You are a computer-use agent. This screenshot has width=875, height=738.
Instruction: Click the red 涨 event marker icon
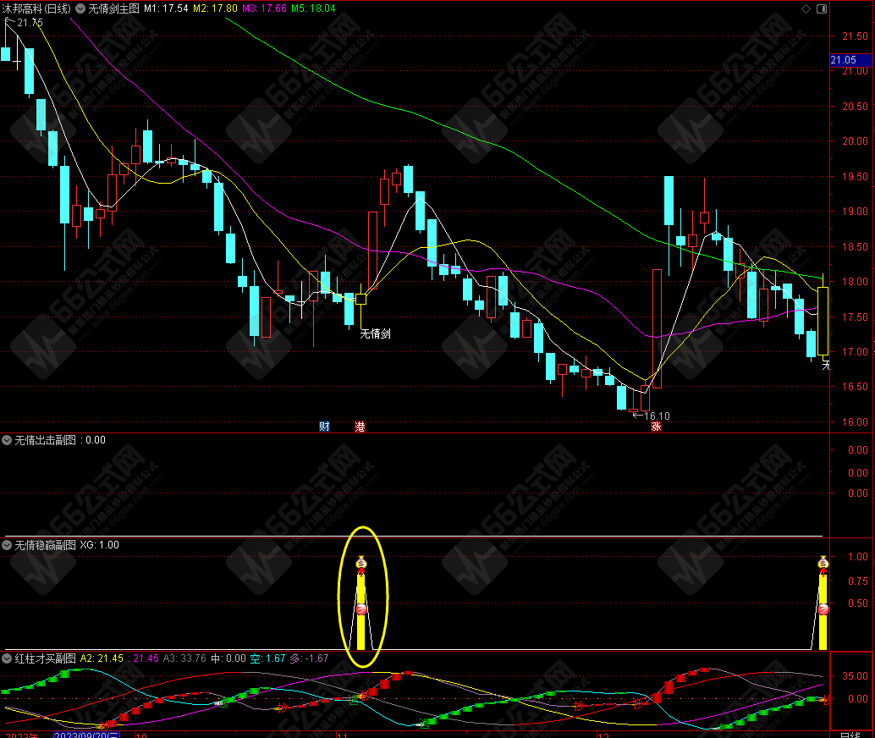click(655, 427)
